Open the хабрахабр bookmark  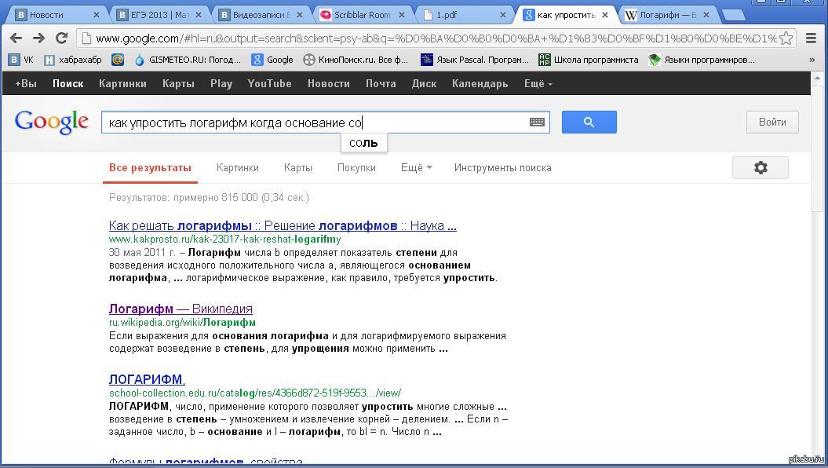[73, 60]
